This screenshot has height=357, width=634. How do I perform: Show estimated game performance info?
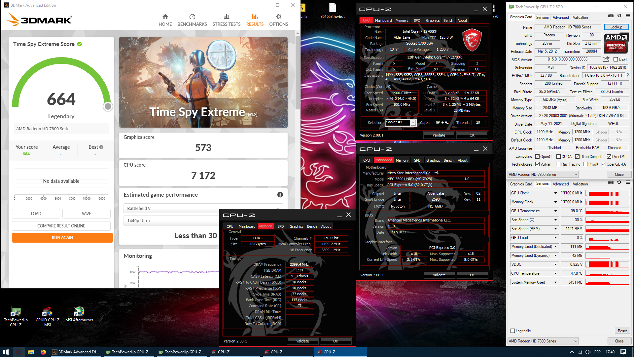(x=280, y=195)
